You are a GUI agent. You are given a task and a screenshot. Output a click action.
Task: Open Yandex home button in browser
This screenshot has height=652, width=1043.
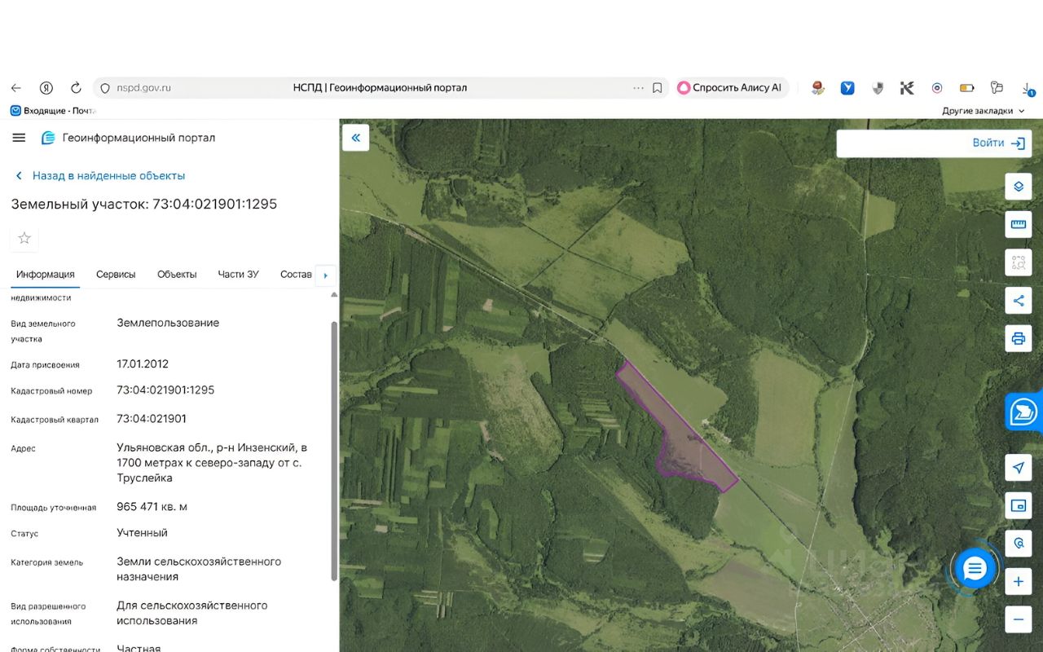click(x=46, y=88)
